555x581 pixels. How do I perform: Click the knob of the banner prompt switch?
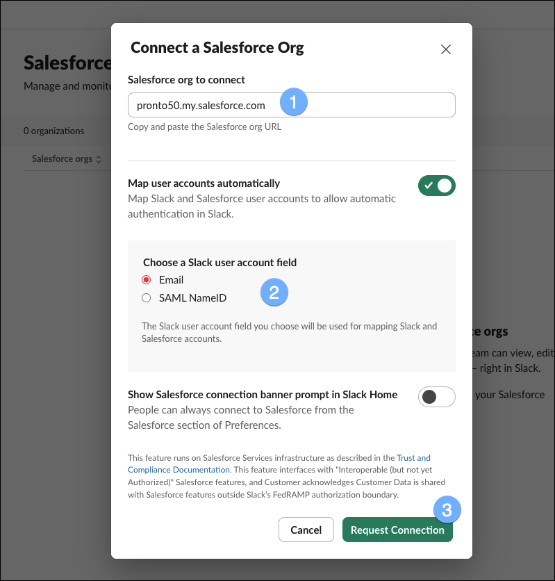coord(429,397)
